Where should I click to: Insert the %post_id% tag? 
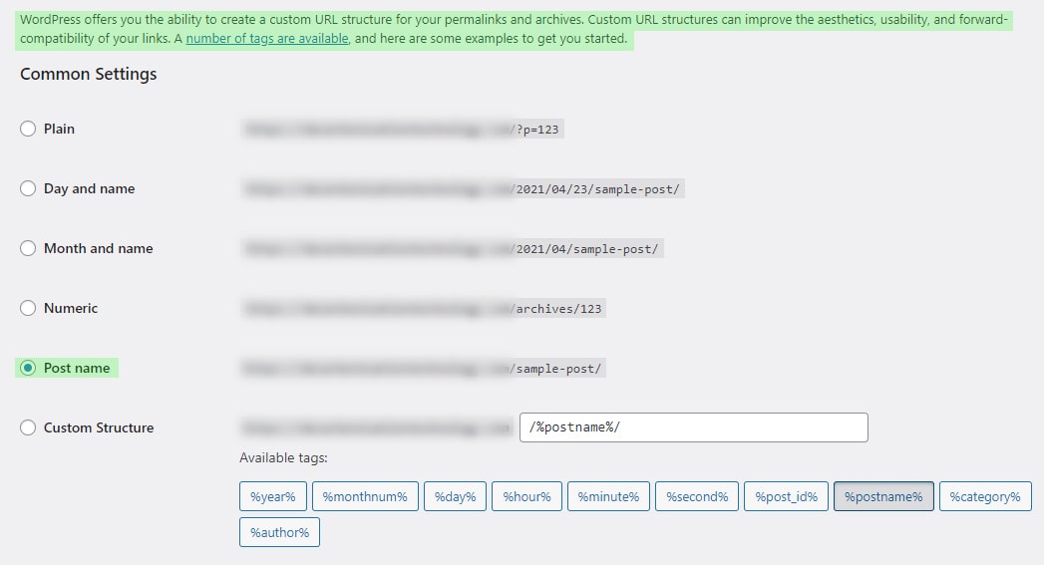pos(786,496)
